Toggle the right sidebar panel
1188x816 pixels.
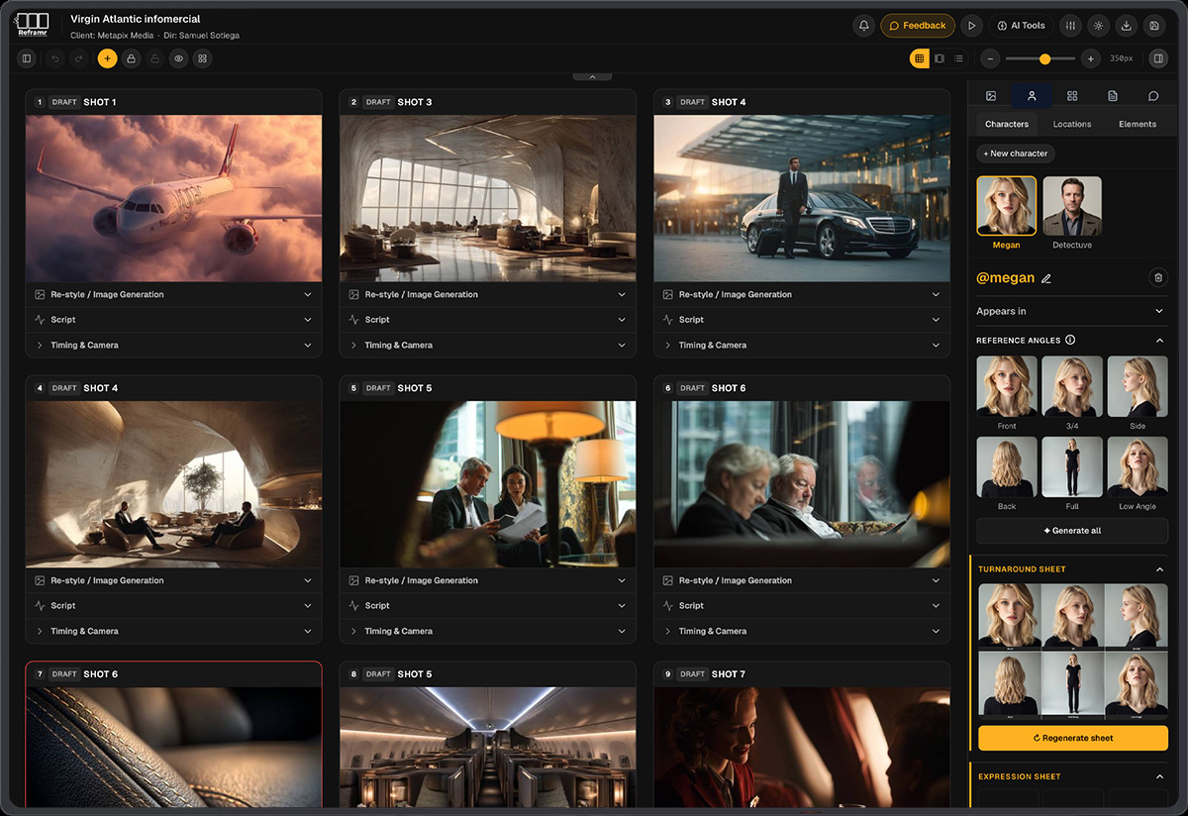[1157, 58]
